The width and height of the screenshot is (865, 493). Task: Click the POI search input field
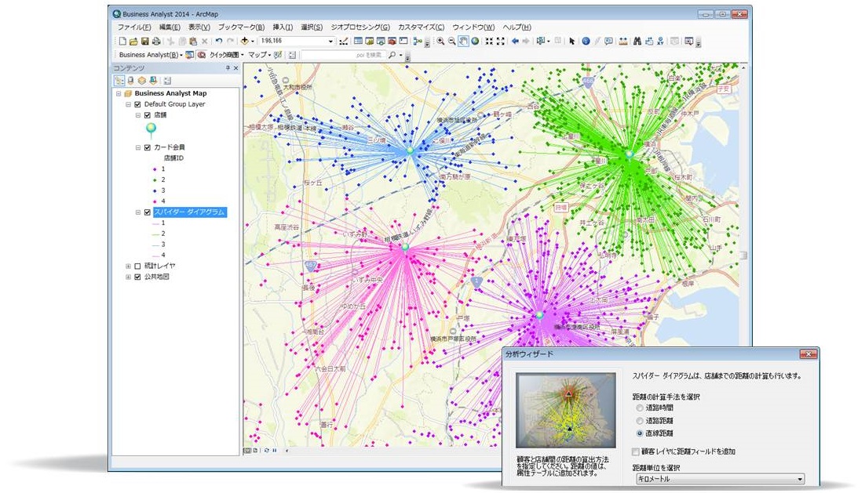(x=343, y=55)
